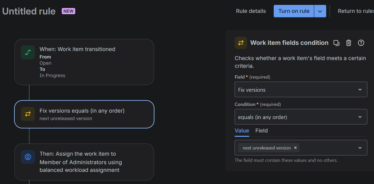Screen dimensions: 374x184
Task: Open the equals (in any order) condition dropdown
Action: pyautogui.click(x=301, y=117)
